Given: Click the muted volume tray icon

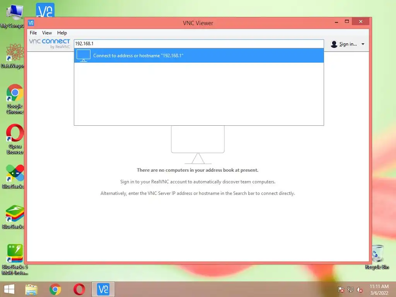Looking at the screenshot, I should (360, 290).
